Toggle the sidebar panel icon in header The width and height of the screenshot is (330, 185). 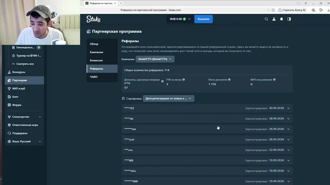pos(289,19)
